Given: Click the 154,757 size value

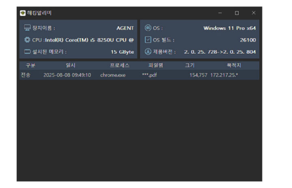Looking at the screenshot, I should click(x=198, y=75).
